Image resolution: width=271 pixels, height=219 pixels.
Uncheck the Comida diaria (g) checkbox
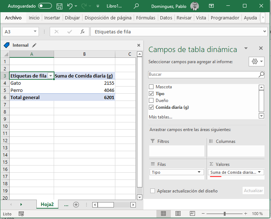coord(151,107)
